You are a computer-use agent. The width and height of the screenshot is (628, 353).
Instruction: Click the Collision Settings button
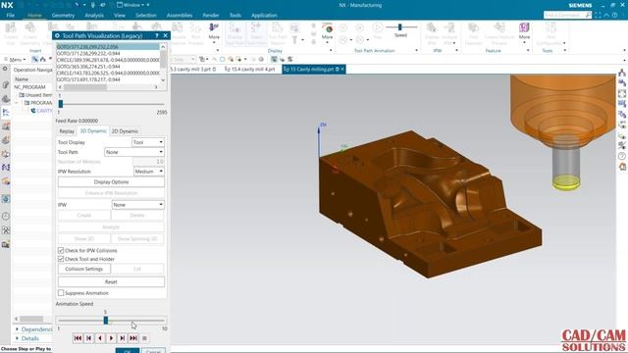[84, 269]
